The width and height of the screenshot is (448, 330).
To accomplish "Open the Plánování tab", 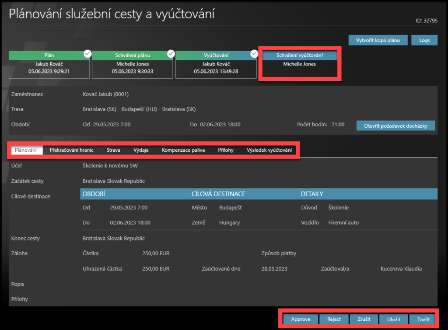I will click(x=26, y=150).
